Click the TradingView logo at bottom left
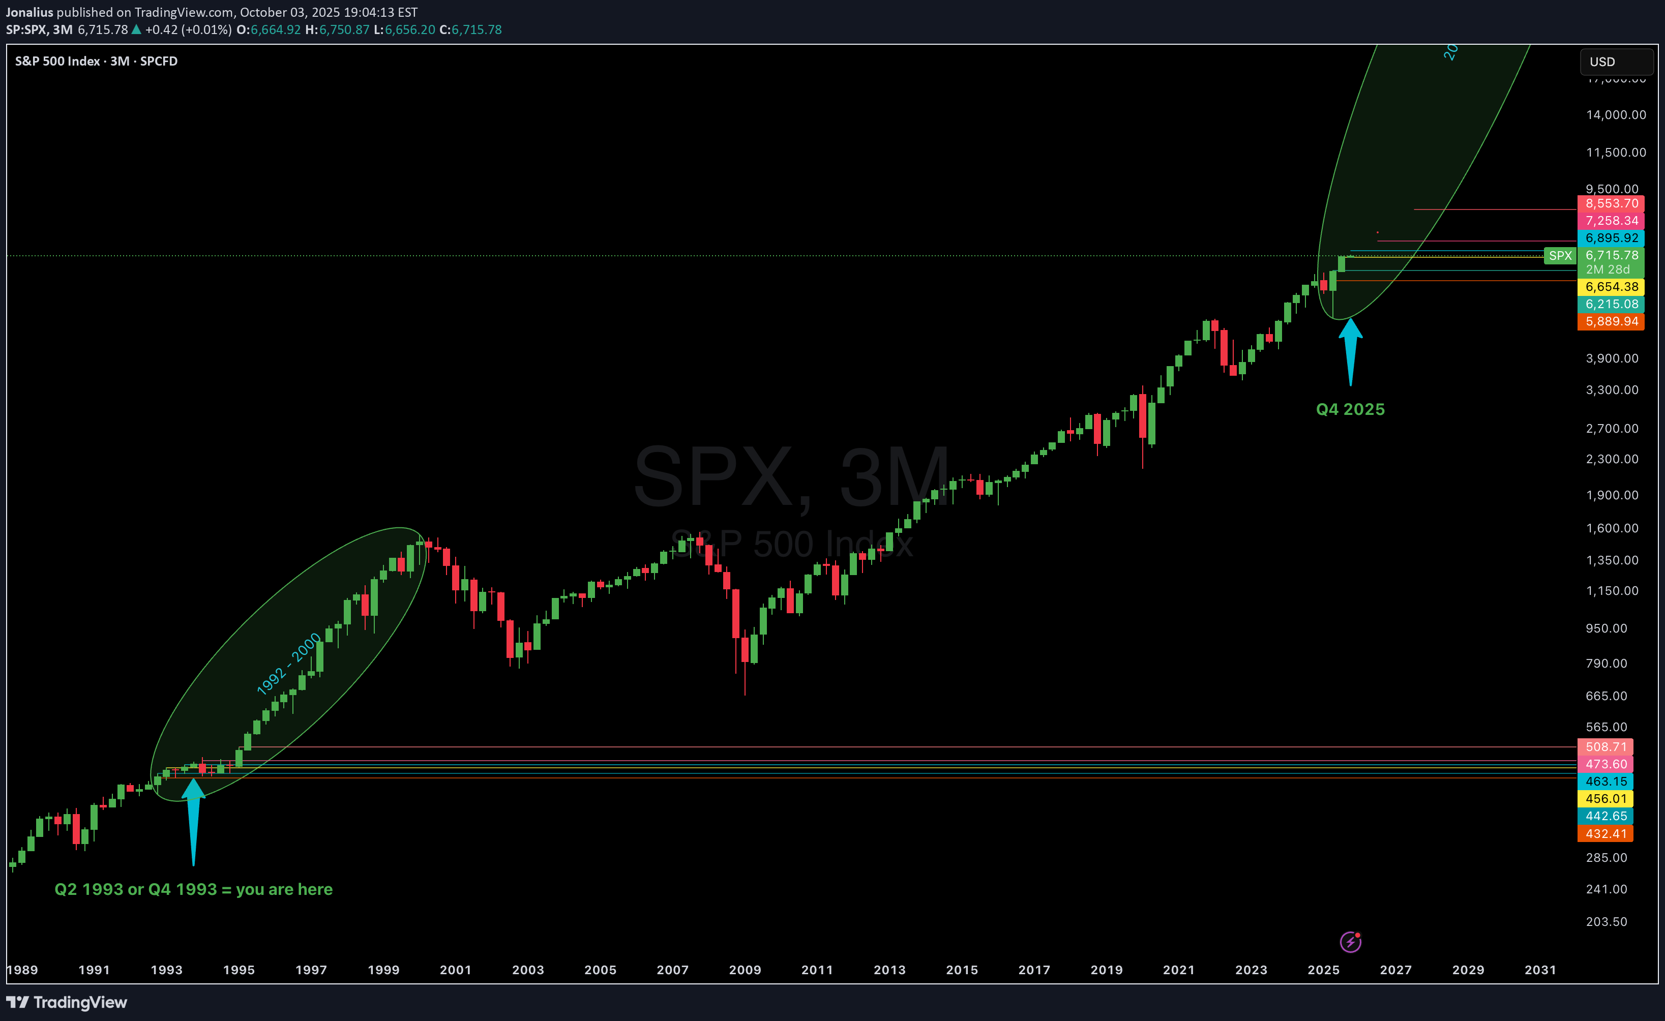The width and height of the screenshot is (1665, 1021). tap(66, 1002)
